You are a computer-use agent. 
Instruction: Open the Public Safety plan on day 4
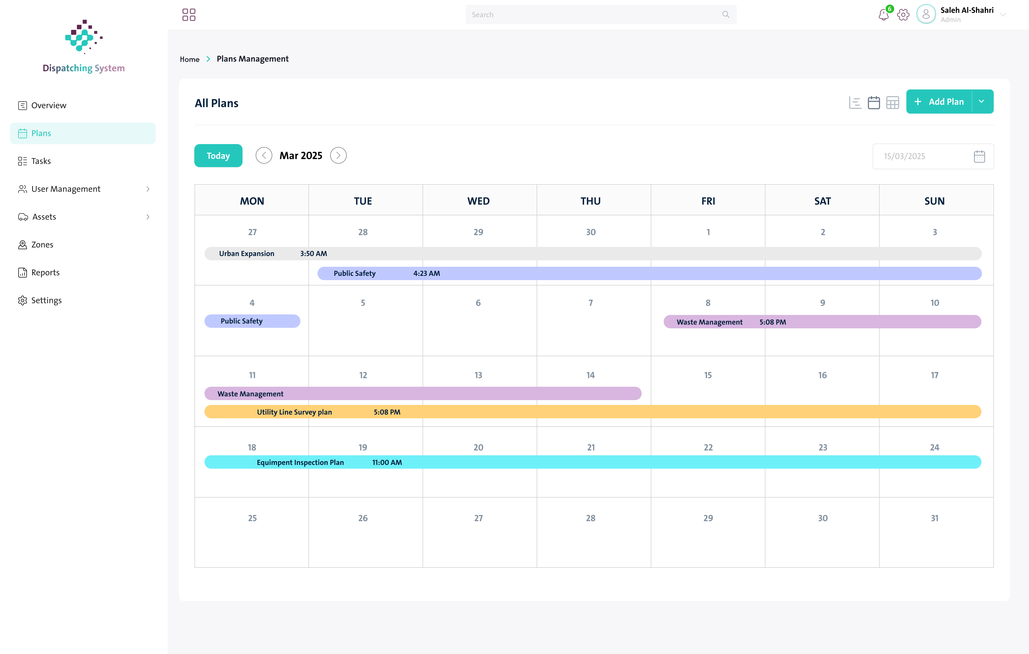point(252,321)
